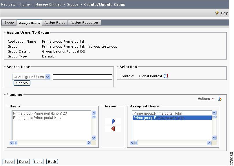Click the Save button
Image resolution: width=234 pixels, height=166 pixels.
pyautogui.click(x=8, y=162)
